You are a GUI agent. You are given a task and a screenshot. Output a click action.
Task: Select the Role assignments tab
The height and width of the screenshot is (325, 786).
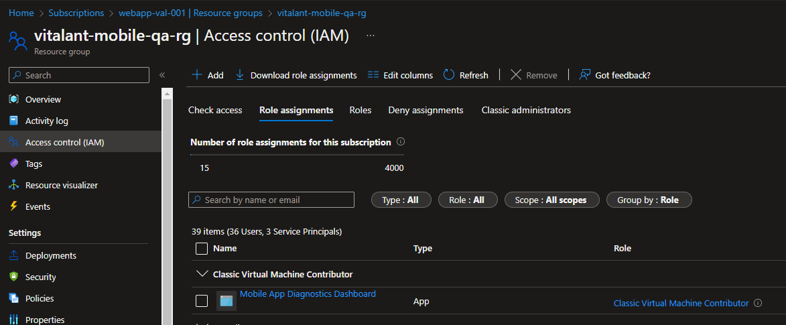(x=296, y=110)
